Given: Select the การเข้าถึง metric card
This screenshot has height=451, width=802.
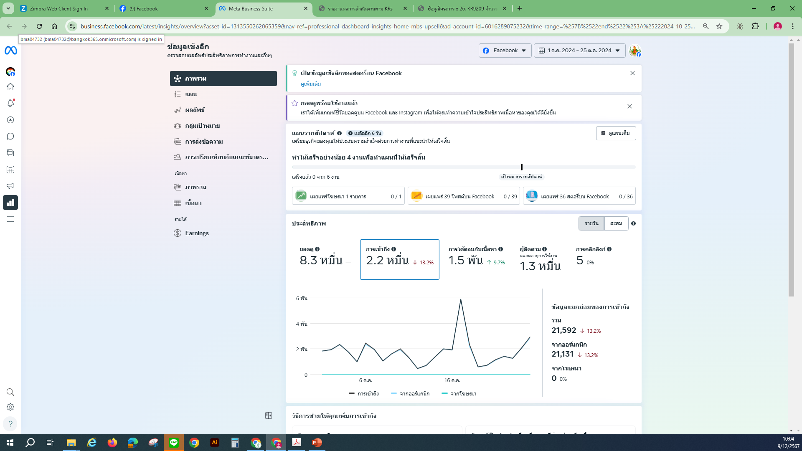Looking at the screenshot, I should click(400, 259).
